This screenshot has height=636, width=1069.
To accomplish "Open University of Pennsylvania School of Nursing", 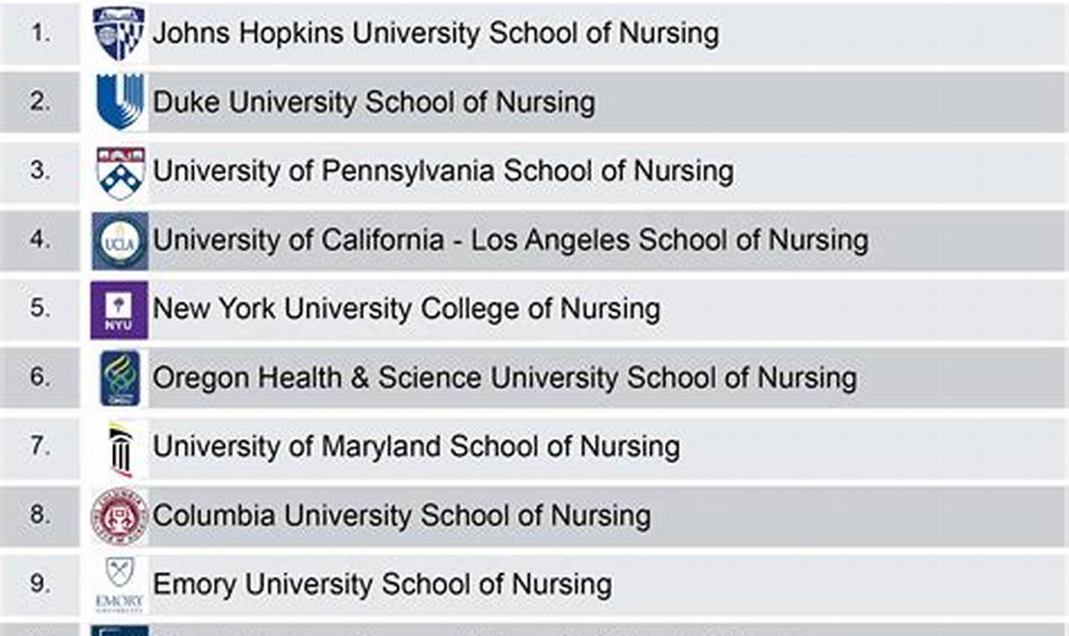I will (442, 172).
